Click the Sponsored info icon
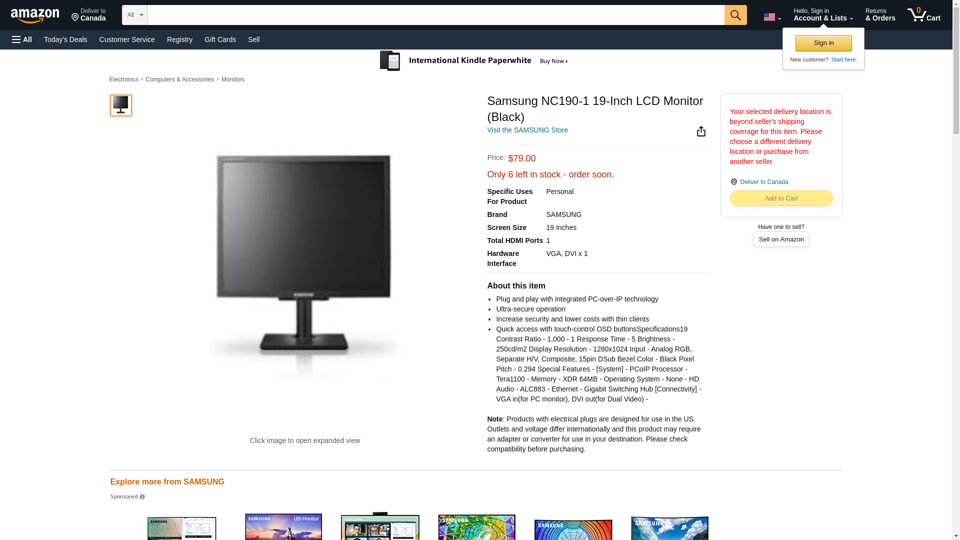Screen dimensions: 960x540 [x=142, y=497]
